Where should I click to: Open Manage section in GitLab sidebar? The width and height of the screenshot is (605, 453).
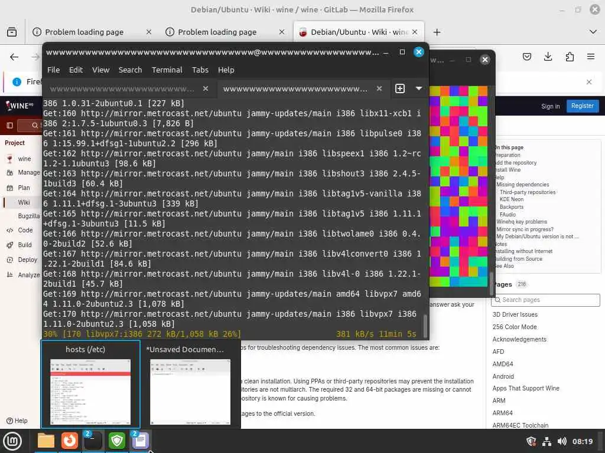tap(29, 173)
